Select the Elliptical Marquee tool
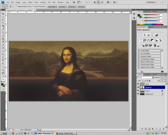 [x=3, y=17]
